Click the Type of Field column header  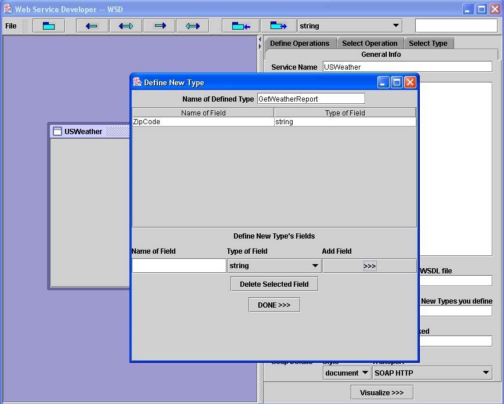coord(345,113)
